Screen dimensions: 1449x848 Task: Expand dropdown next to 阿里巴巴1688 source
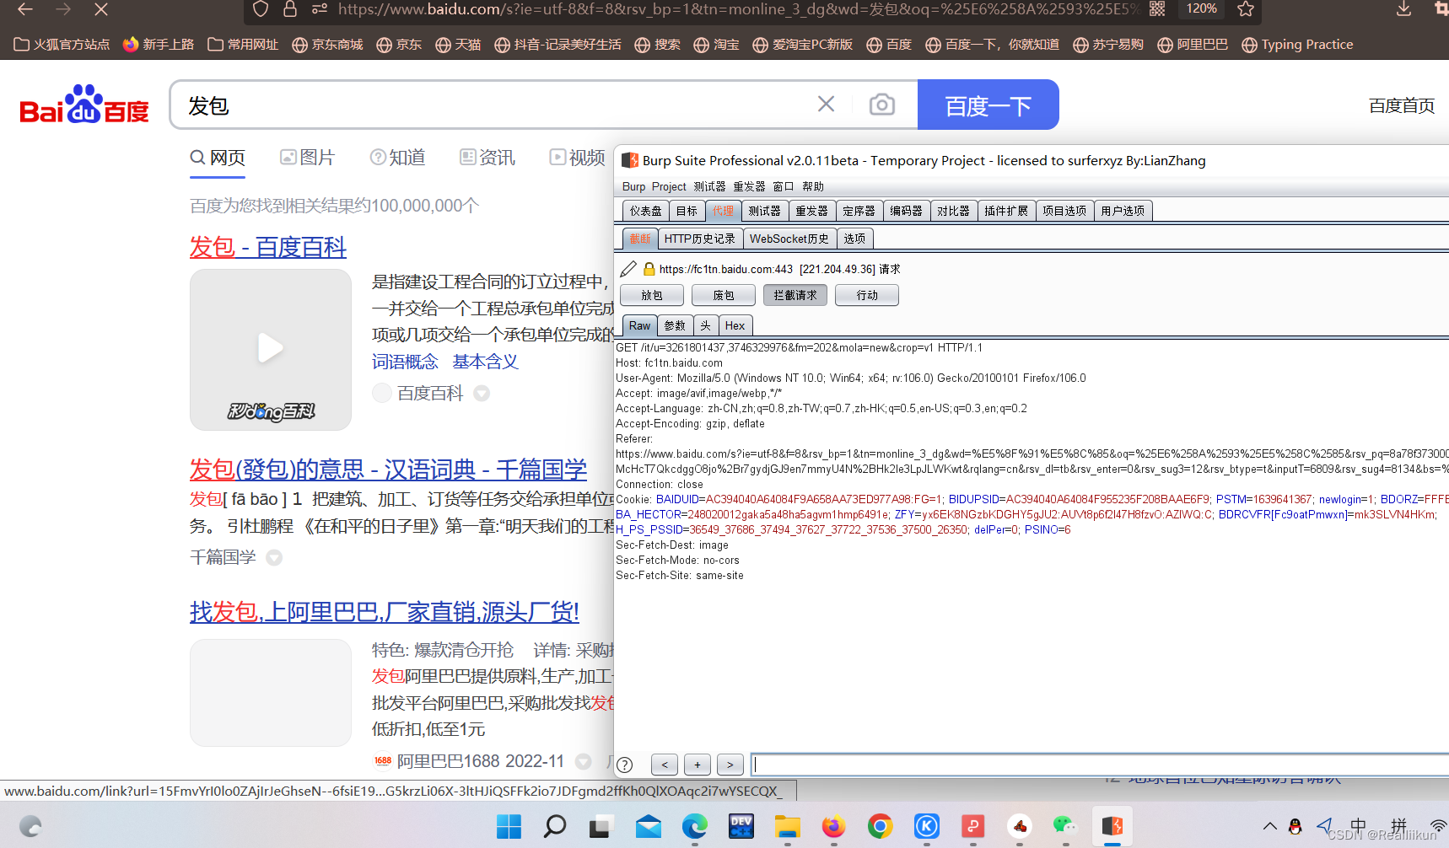(583, 761)
